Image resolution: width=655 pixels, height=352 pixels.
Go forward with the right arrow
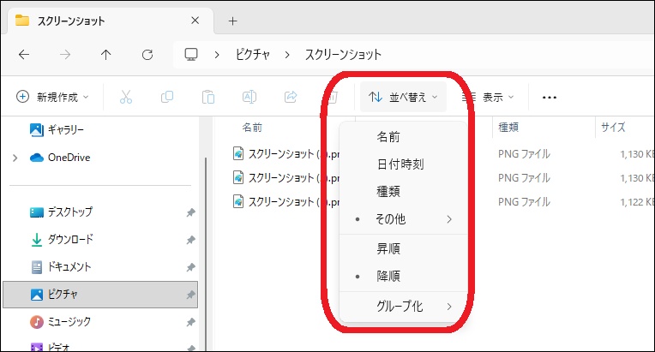pyautogui.click(x=65, y=55)
